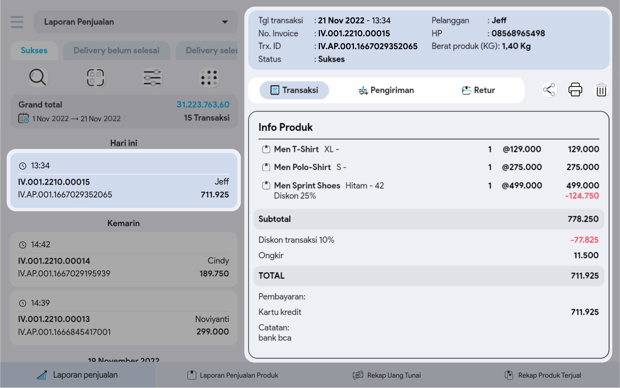Viewport: 620px width, 388px height.
Task: Share the transaction via share icon
Action: coord(549,90)
